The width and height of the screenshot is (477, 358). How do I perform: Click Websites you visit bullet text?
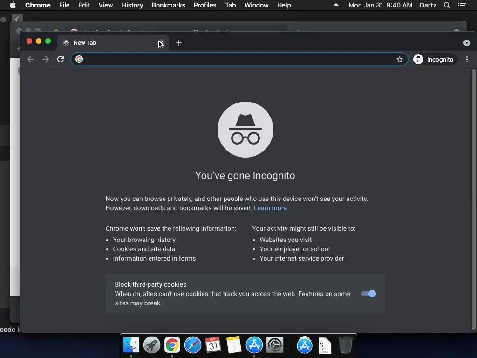[x=286, y=240]
